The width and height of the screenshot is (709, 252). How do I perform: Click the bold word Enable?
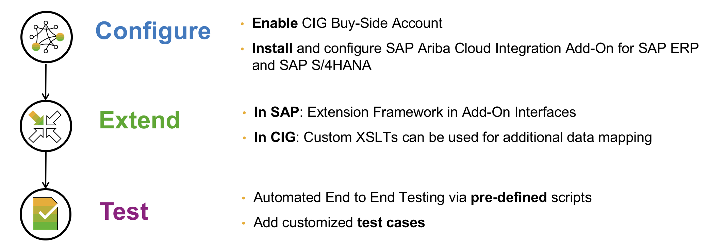tap(275, 23)
